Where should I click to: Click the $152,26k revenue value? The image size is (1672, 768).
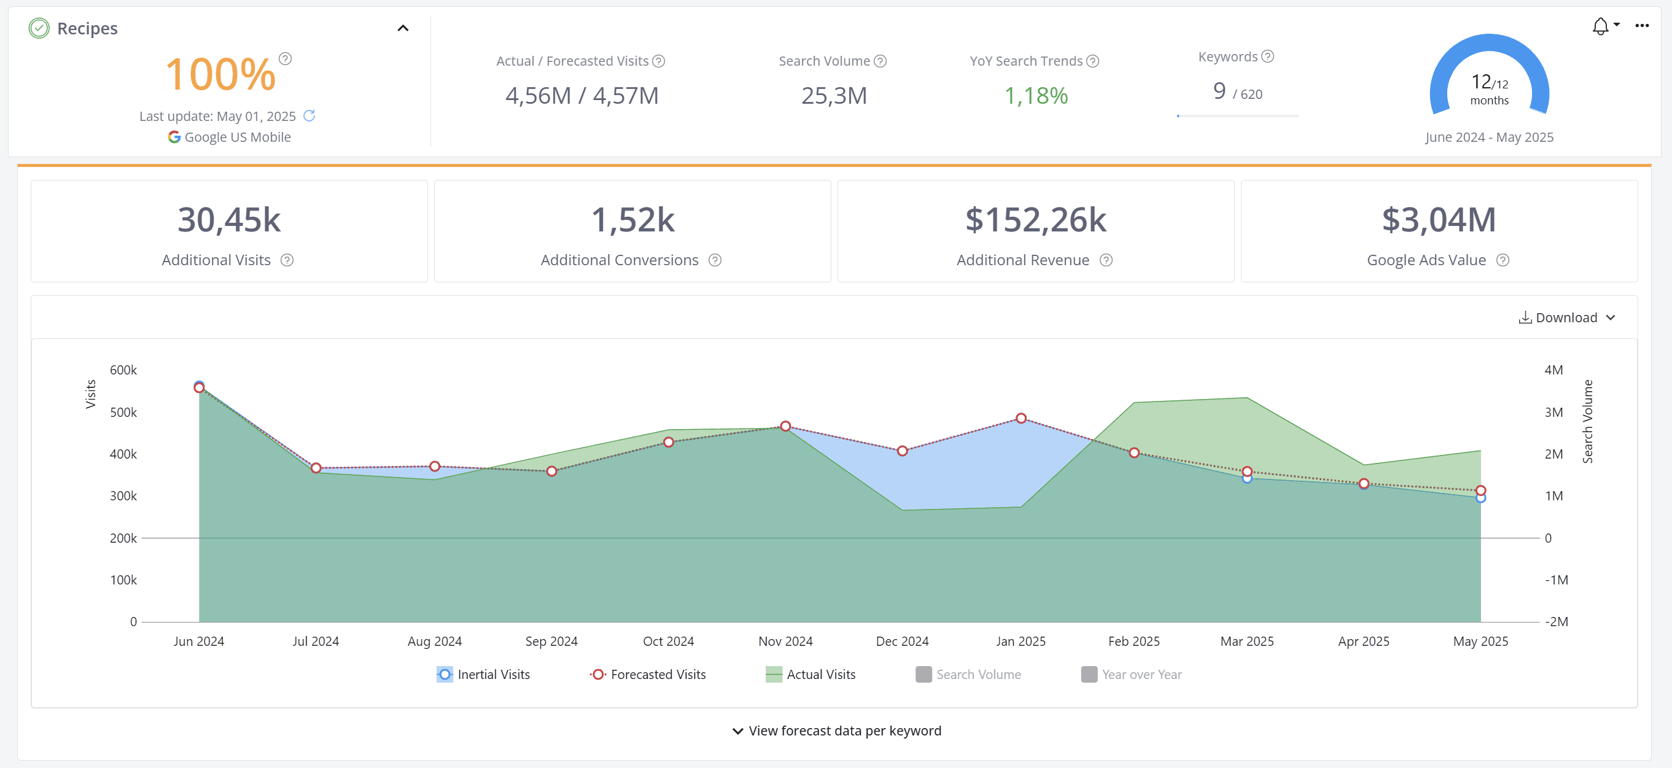tap(1036, 219)
